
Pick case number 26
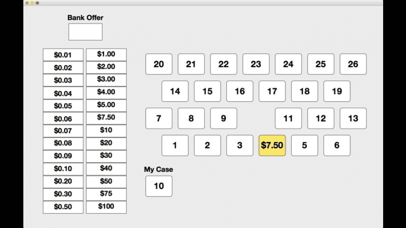353,64
